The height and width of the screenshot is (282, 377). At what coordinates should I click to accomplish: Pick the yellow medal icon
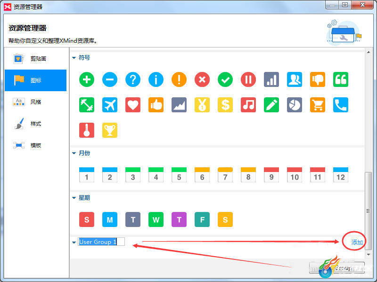[x=202, y=105]
